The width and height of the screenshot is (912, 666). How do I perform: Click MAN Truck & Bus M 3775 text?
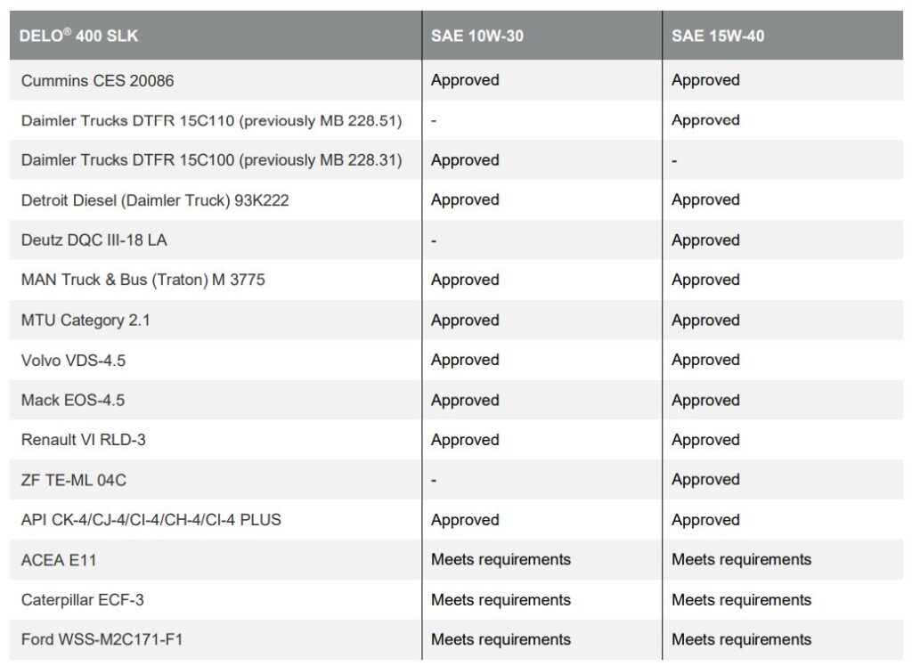(x=143, y=280)
